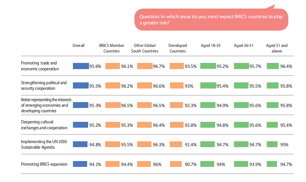Select the Overall column header
Viewport: 306px width, 182px height.
coord(79,45)
